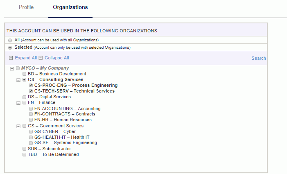Image resolution: width=287 pixels, height=174 pixels.
Task: Tick the GS-CYBER – Cyber checkbox
Action: [x=31, y=132]
